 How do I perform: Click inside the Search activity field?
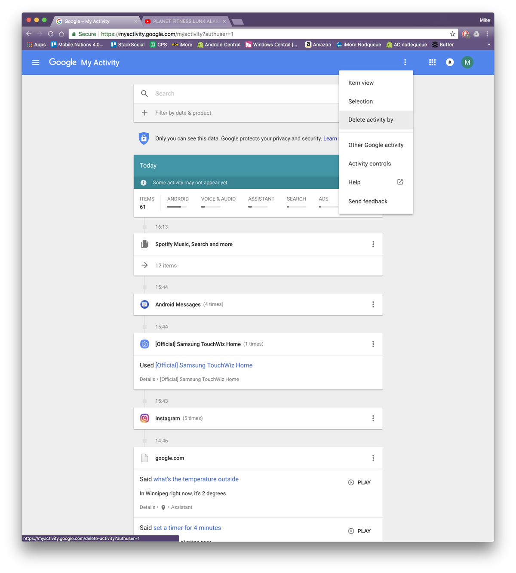coord(215,93)
